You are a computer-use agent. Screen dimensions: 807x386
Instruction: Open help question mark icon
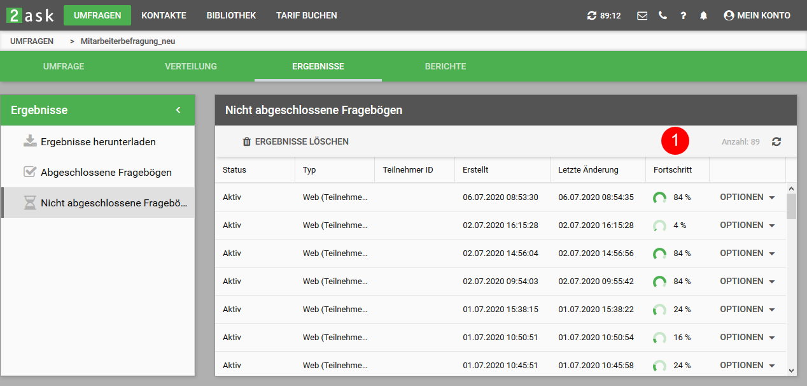[683, 15]
